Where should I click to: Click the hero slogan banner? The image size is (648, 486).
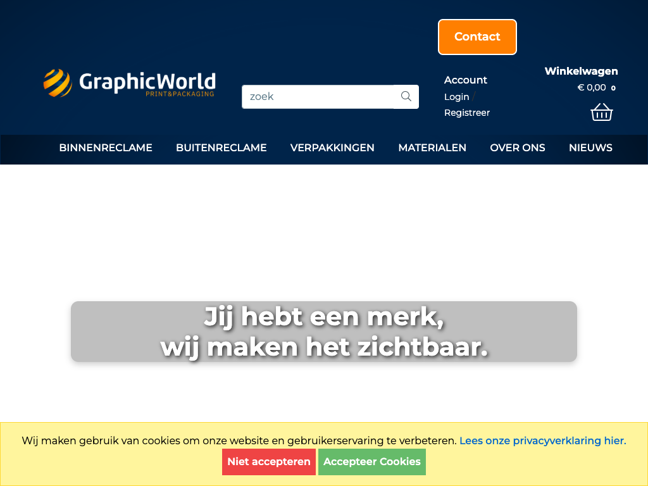[x=324, y=332]
